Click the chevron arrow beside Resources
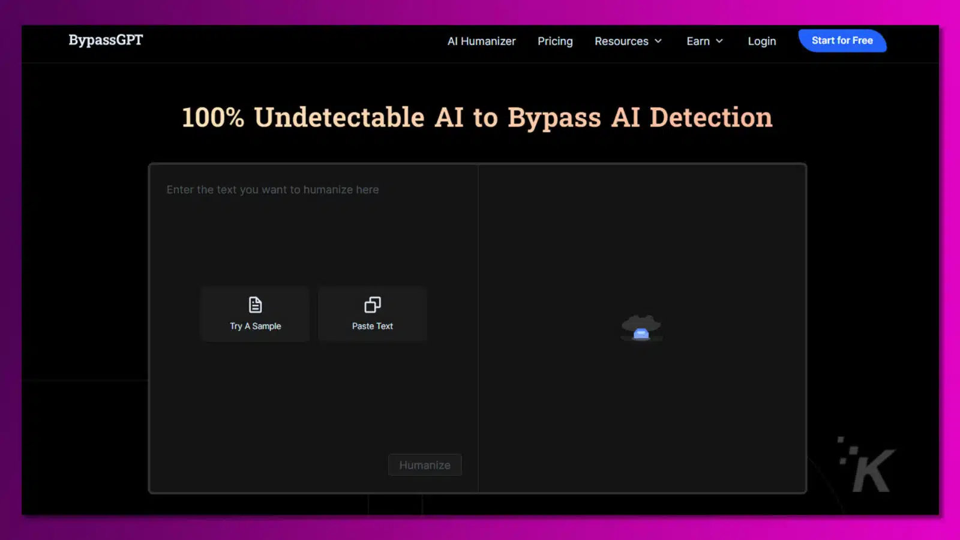 659,41
